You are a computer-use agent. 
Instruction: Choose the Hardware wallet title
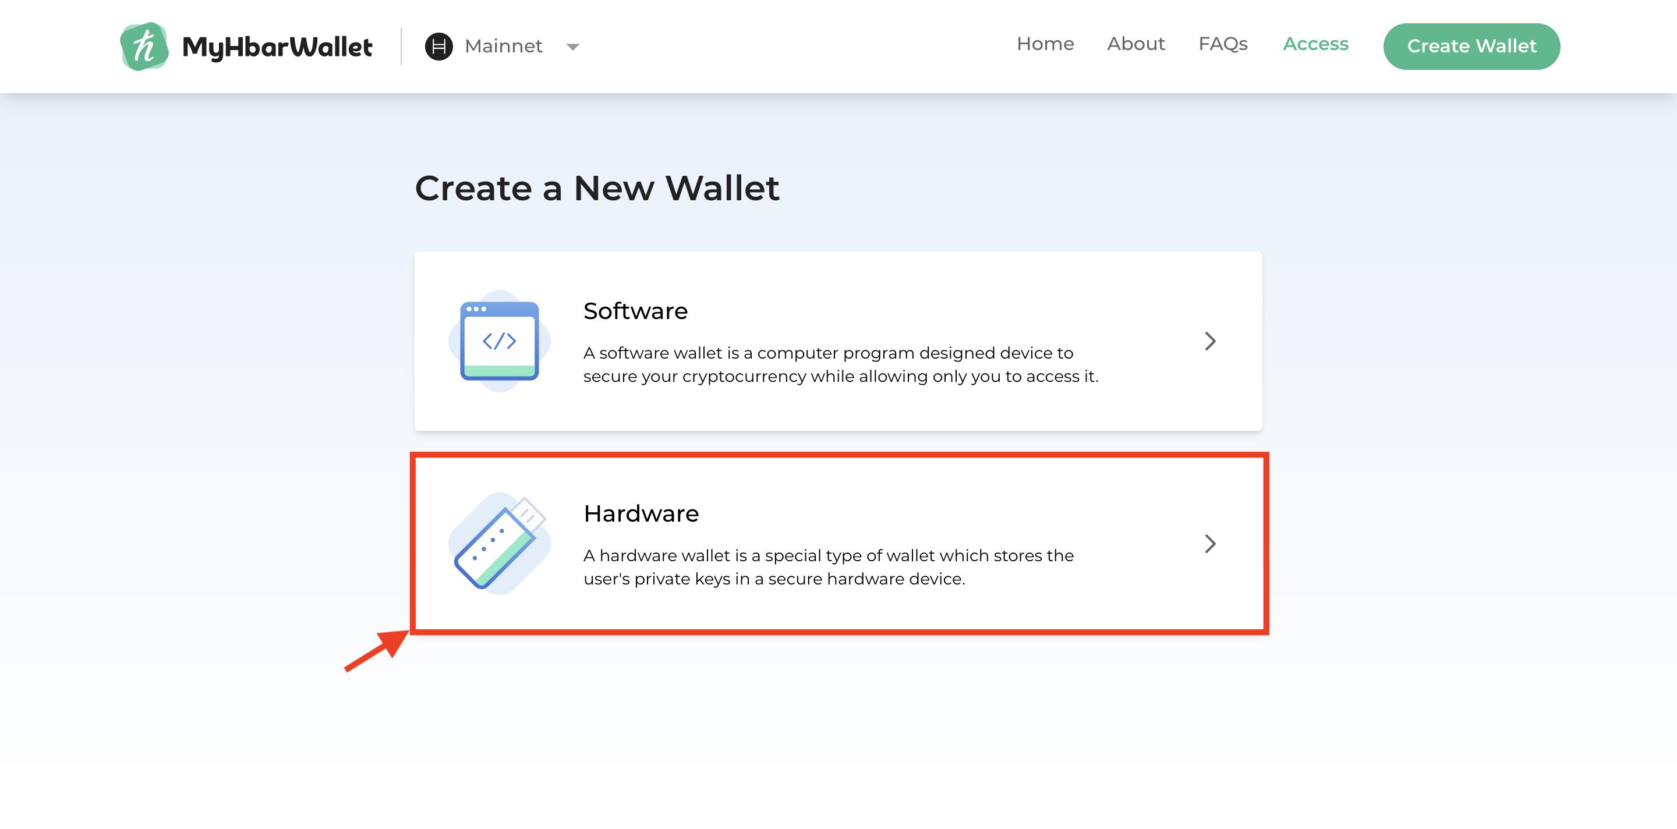(641, 513)
